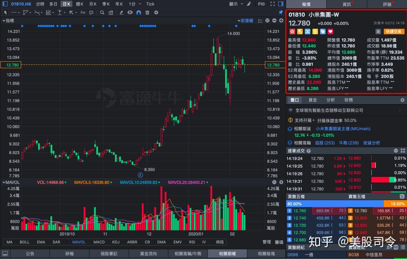This screenshot has height=259, width=407.
Task: Switch to the 資訊 news tab
Action: click(346, 4)
